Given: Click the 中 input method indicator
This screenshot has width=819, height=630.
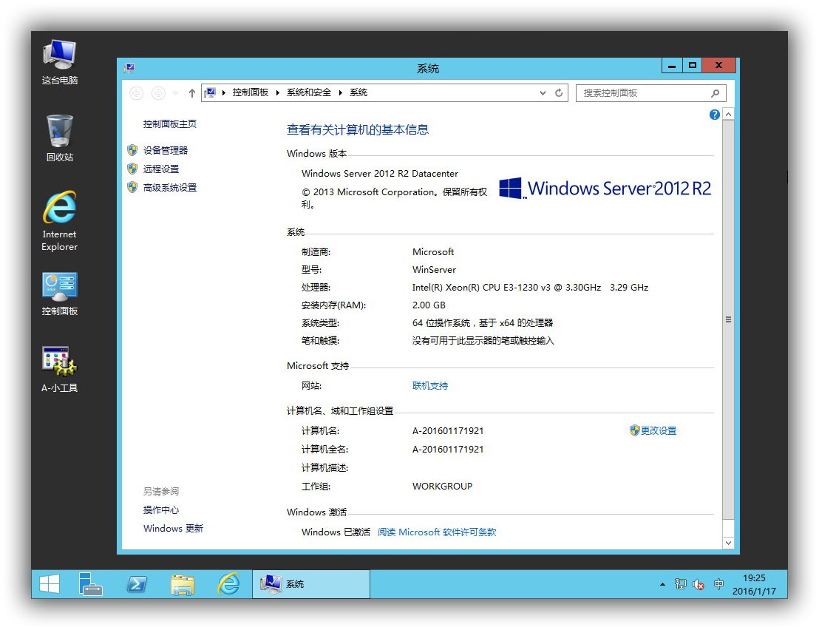Looking at the screenshot, I should [718, 584].
